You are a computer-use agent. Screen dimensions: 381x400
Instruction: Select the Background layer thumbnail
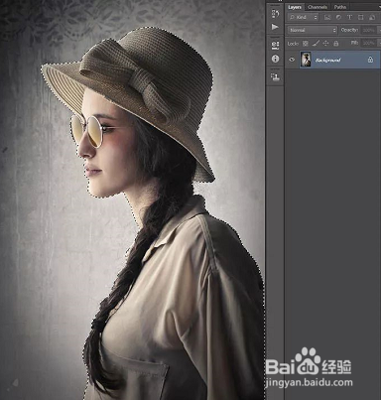[307, 60]
